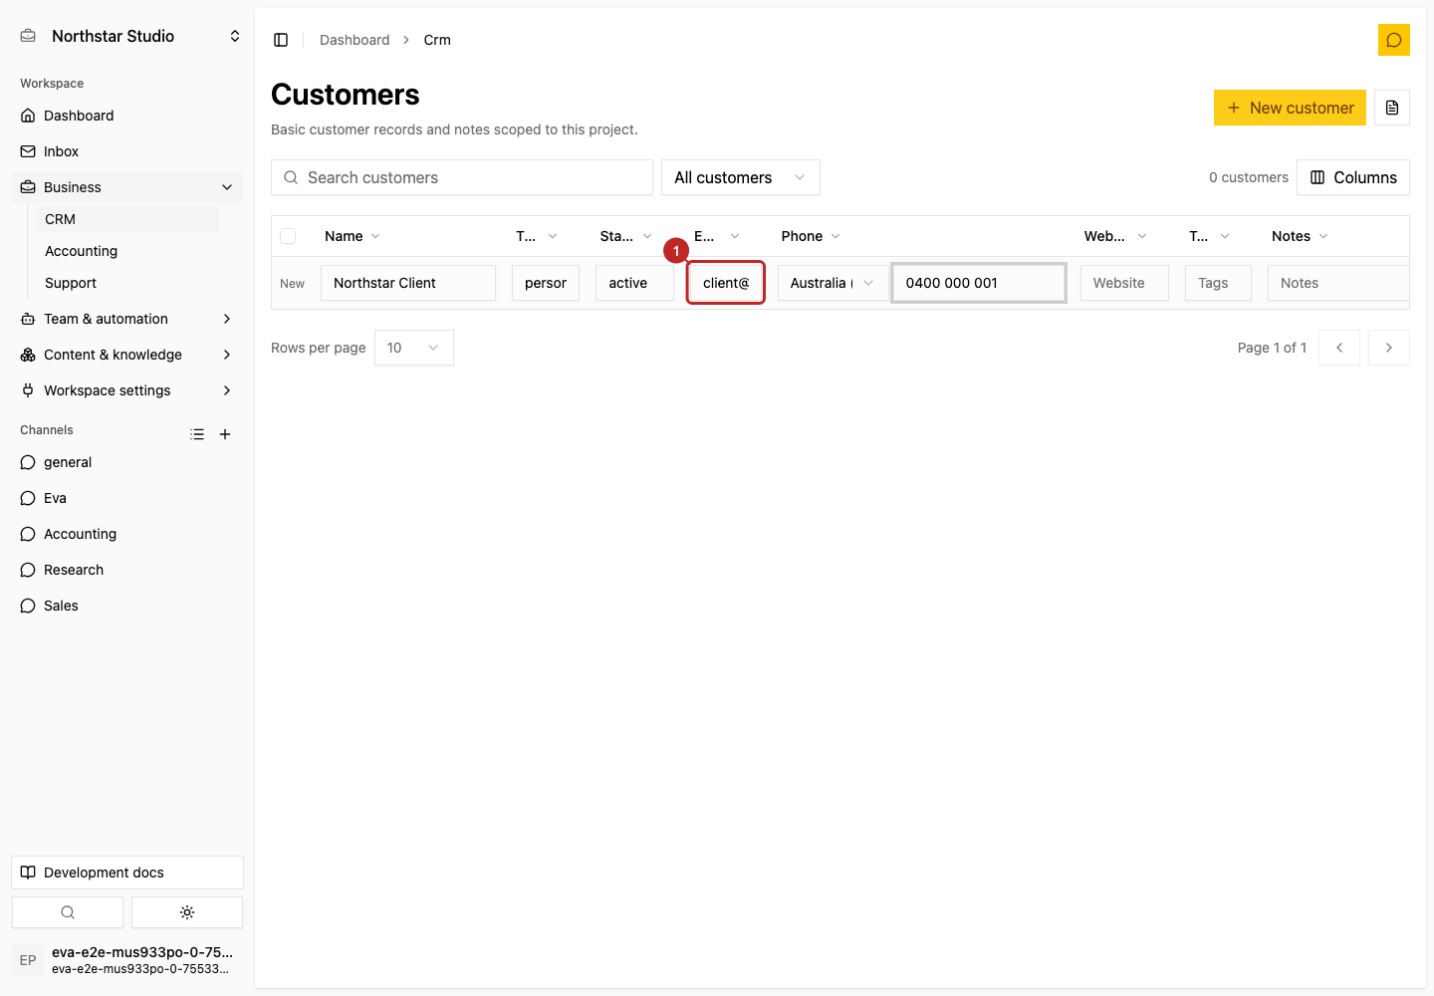Screen dimensions: 1434x996
Task: Open the Rows per page dropdown
Action: point(414,348)
